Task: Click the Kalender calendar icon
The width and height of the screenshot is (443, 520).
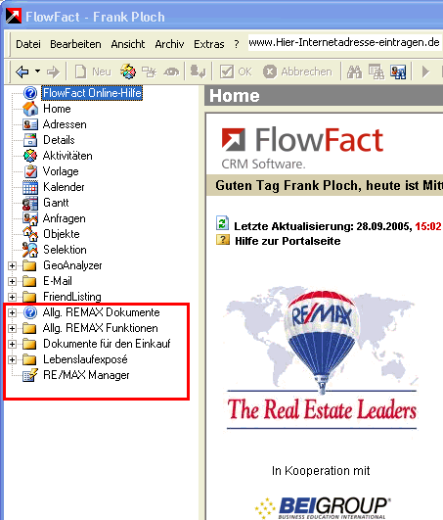Action: [x=30, y=187]
